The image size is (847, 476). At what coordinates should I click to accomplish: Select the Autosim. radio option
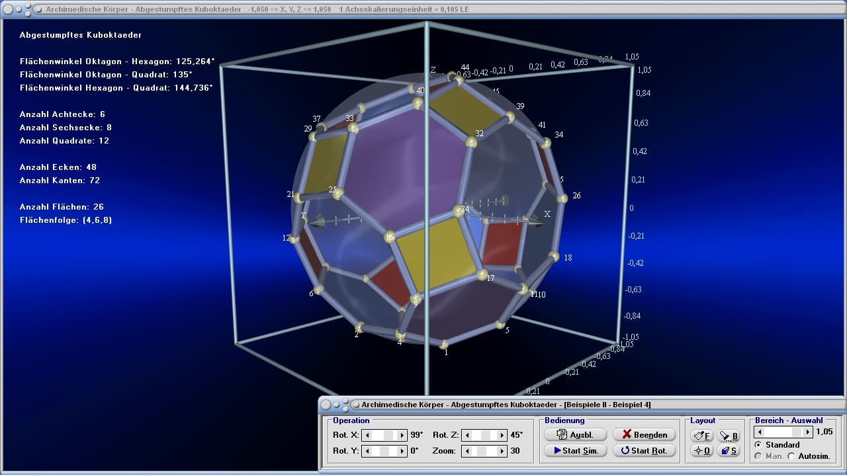coord(791,456)
